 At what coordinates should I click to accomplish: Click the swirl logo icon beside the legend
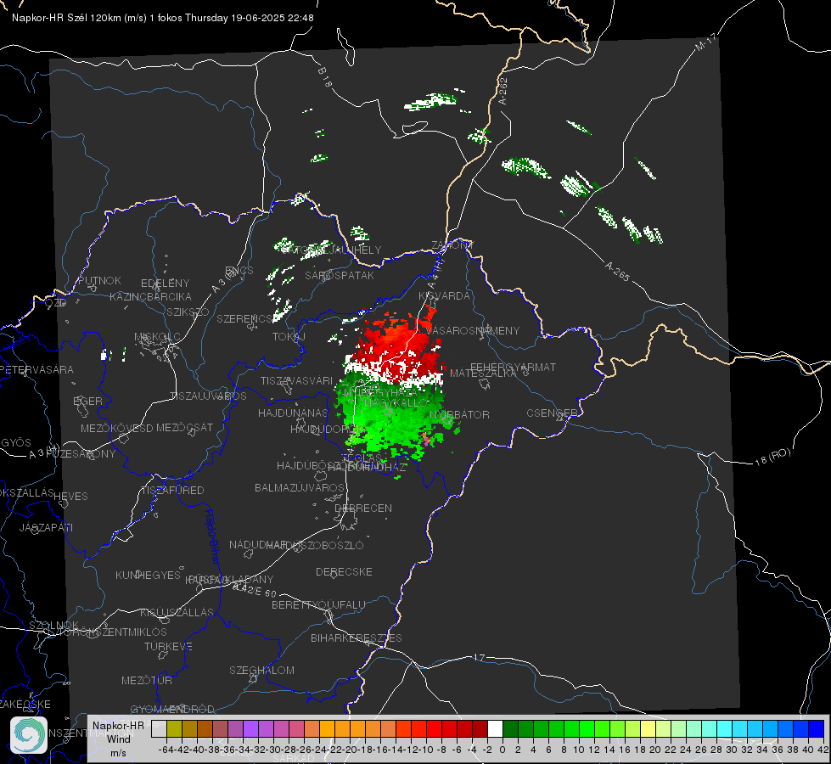coord(29,735)
